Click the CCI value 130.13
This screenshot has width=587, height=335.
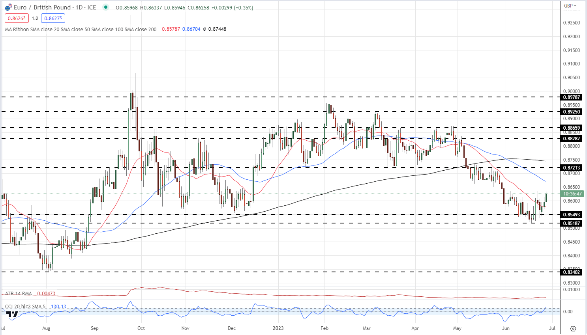click(x=58, y=307)
